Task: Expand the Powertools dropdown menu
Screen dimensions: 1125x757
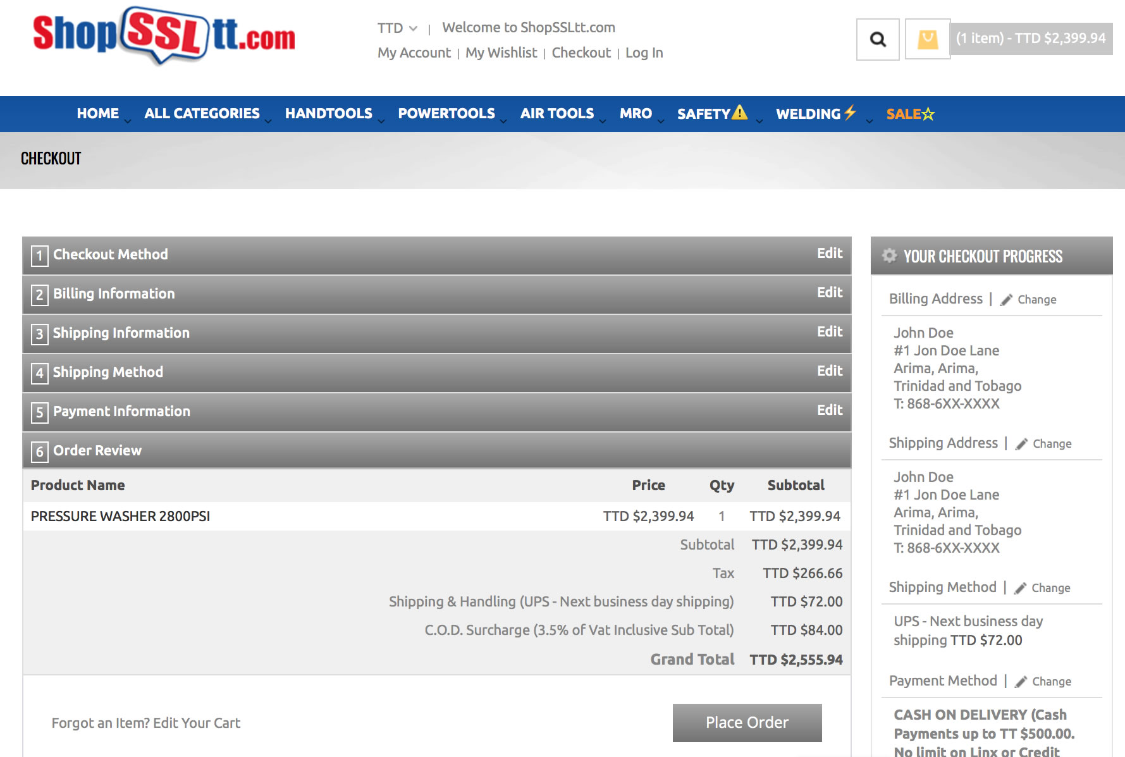Action: point(446,114)
